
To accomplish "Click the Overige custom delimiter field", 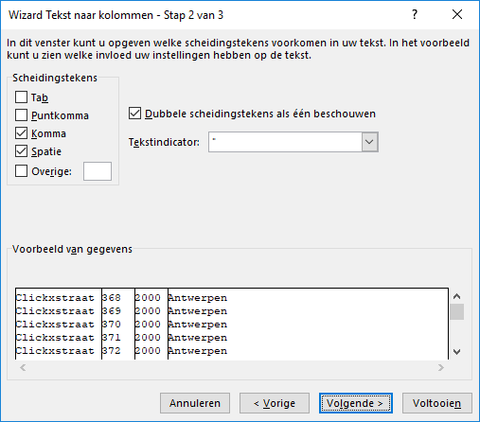I will coord(98,171).
